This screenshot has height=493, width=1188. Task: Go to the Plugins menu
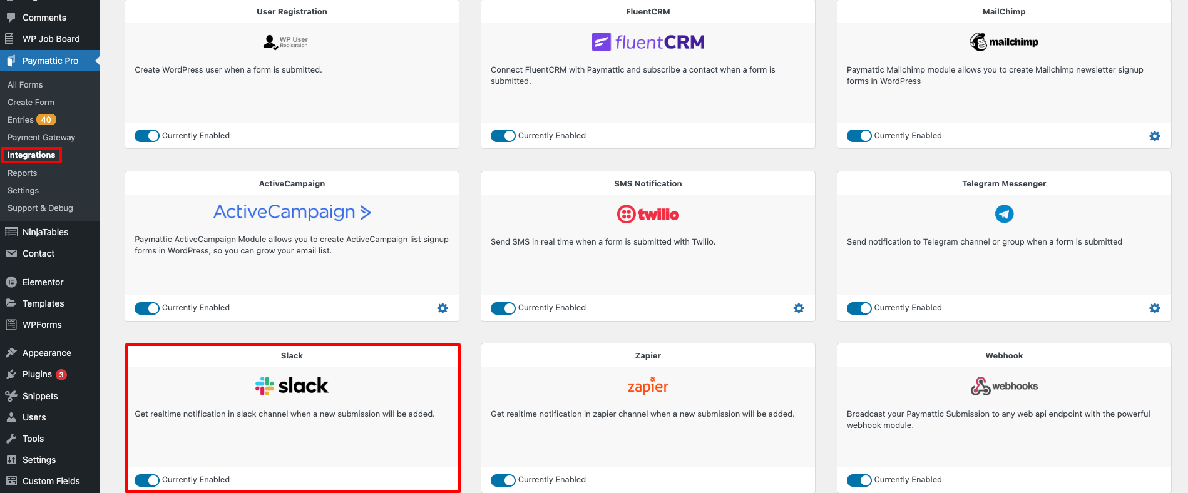pos(37,374)
